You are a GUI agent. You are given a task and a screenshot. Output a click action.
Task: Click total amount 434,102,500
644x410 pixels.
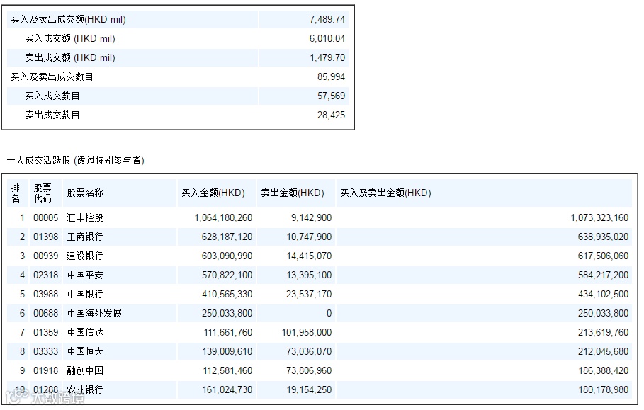pyautogui.click(x=604, y=295)
